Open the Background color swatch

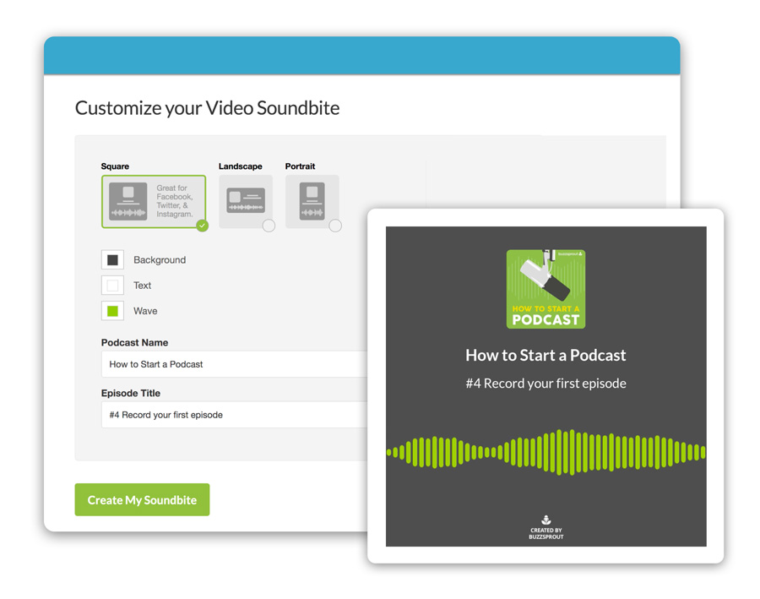(x=112, y=260)
